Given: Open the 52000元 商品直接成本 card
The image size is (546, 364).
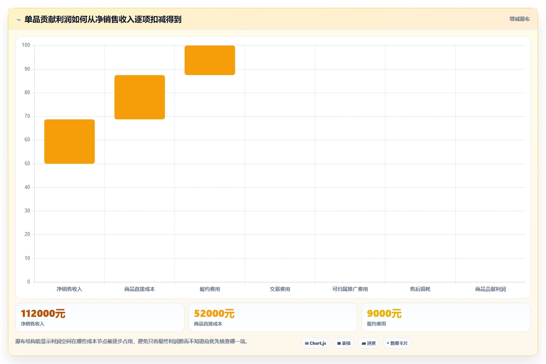Looking at the screenshot, I should pos(273,317).
